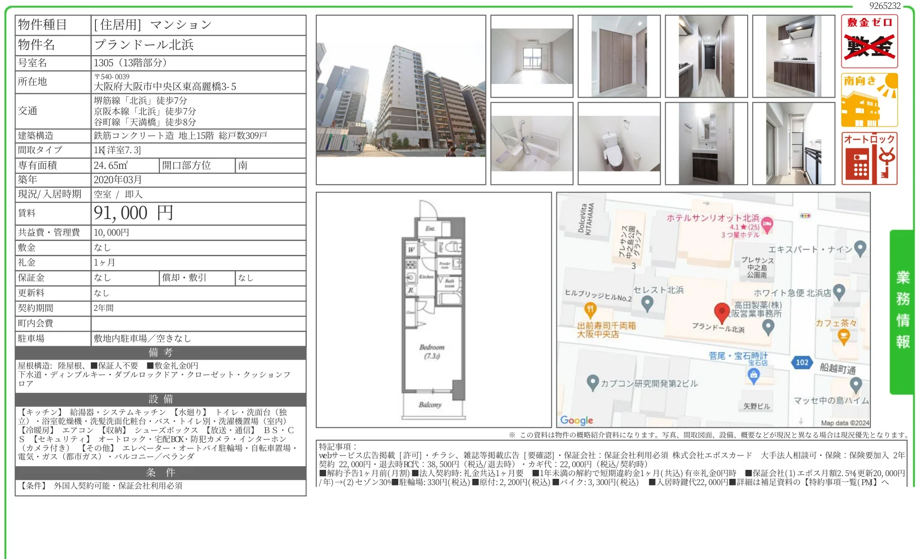921x559 pixels.
Task: Click the Google logo on map
Action: point(576,420)
